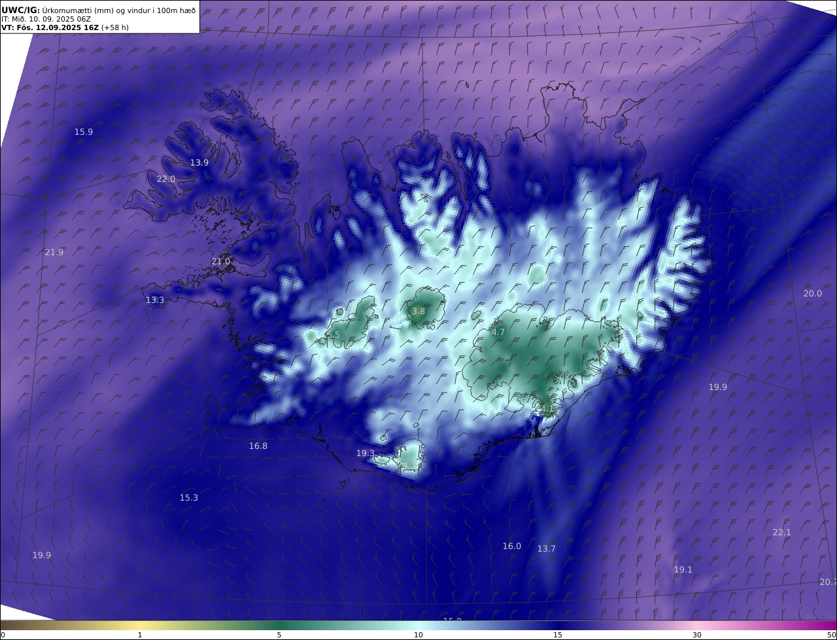
Task: Click the colorbar tick label 15
Action: coord(558,635)
